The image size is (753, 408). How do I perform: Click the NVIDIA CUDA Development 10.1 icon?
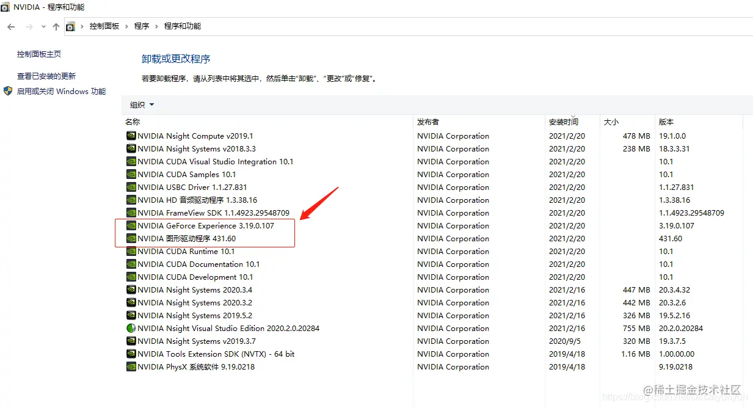tap(131, 277)
